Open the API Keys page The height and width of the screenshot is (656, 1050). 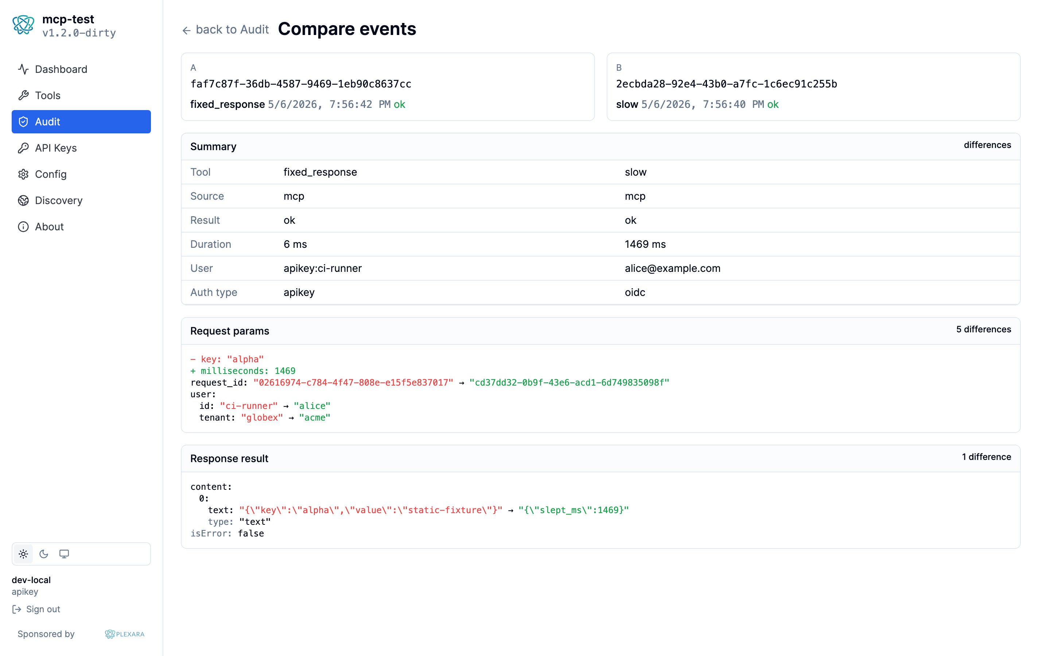(81, 148)
